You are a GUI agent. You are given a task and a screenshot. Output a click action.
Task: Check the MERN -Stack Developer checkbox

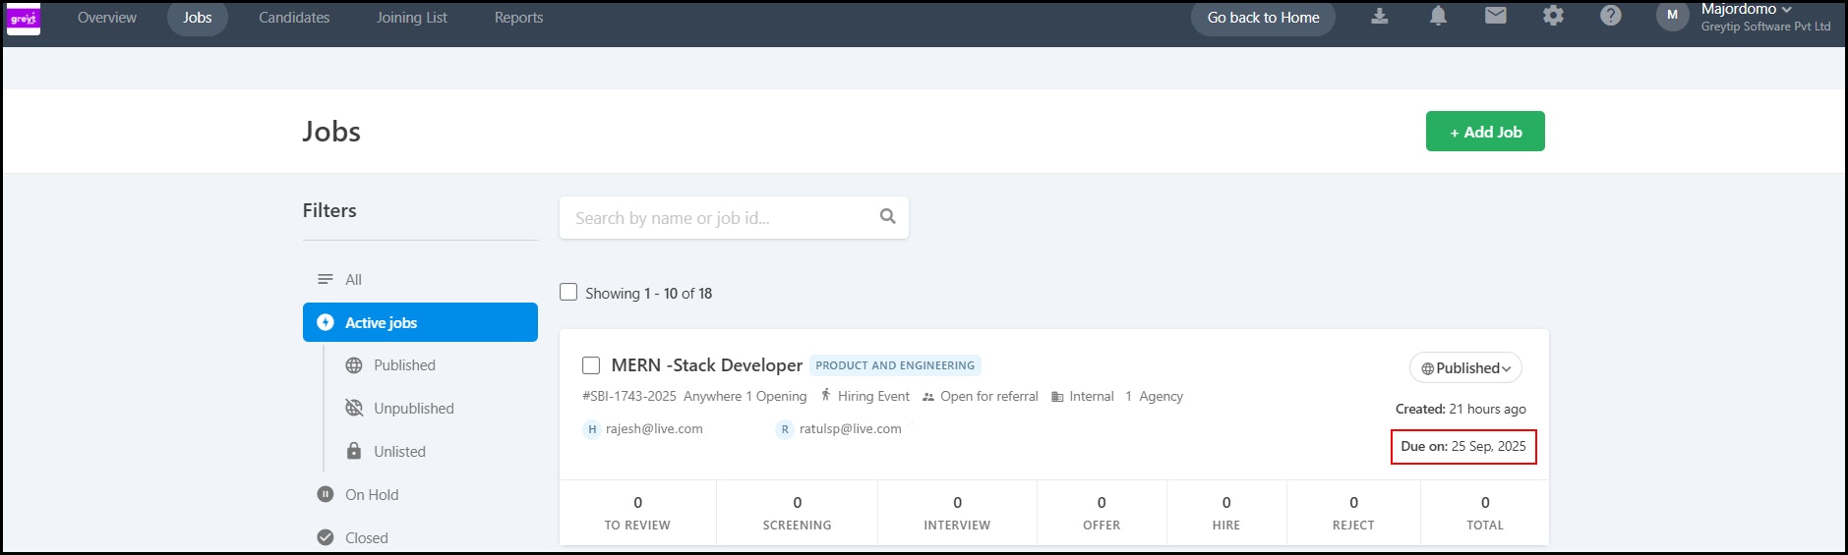tap(591, 365)
